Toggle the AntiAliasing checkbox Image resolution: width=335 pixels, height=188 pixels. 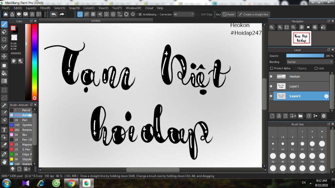(x=140, y=14)
